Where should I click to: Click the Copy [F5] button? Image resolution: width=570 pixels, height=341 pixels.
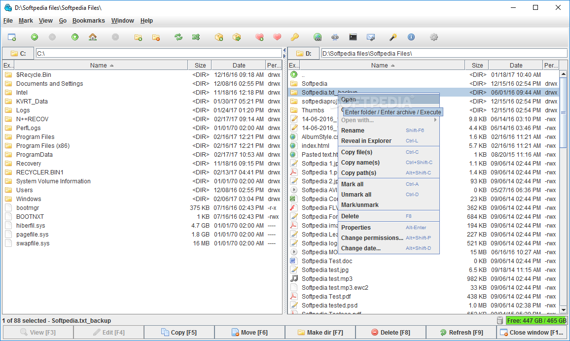pos(179,332)
